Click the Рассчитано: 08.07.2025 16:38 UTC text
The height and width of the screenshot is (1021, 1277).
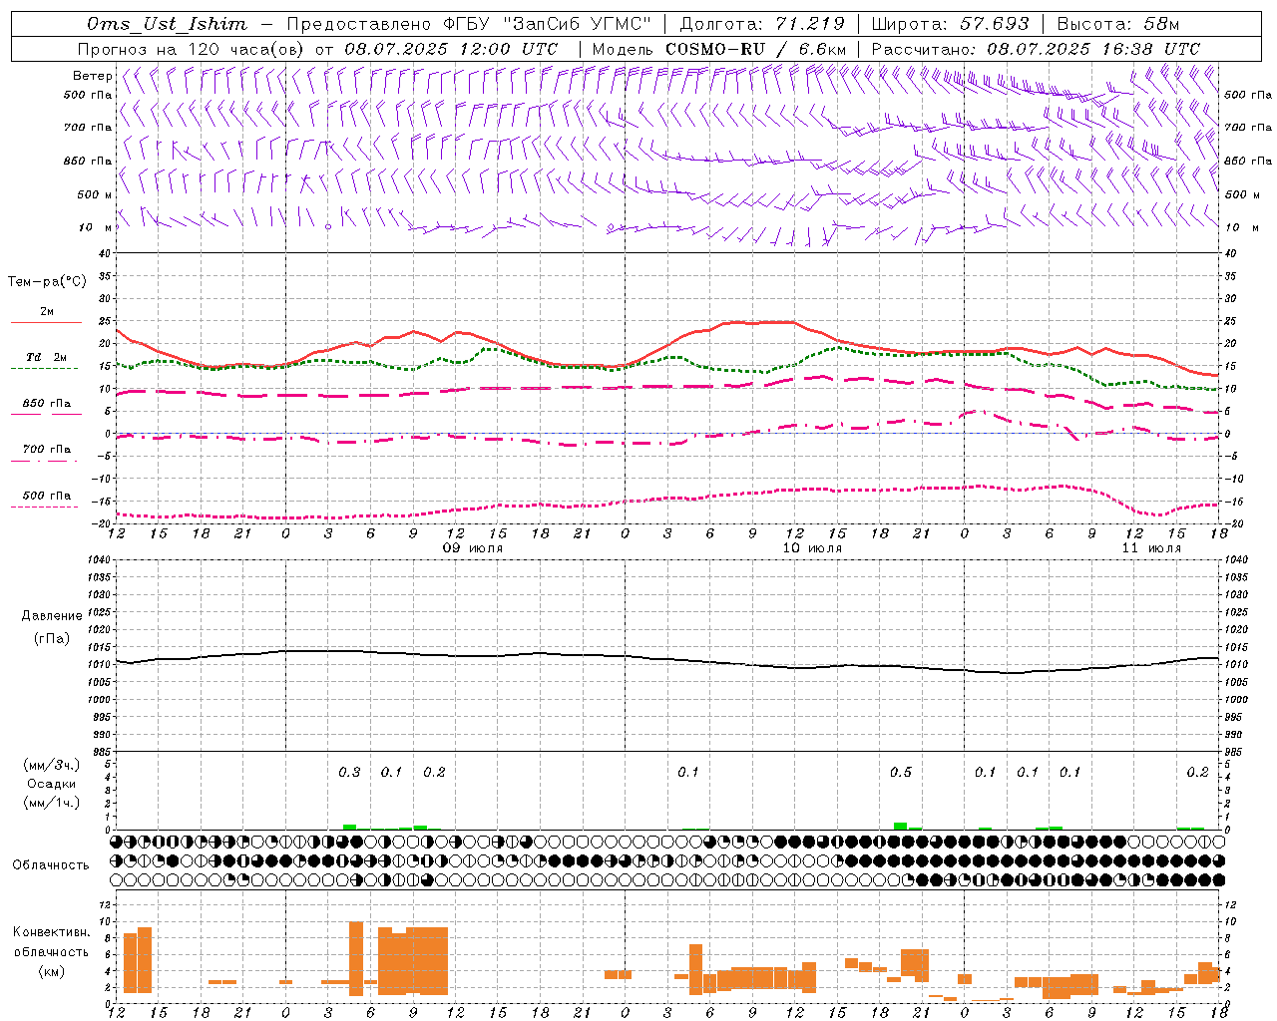point(1036,49)
